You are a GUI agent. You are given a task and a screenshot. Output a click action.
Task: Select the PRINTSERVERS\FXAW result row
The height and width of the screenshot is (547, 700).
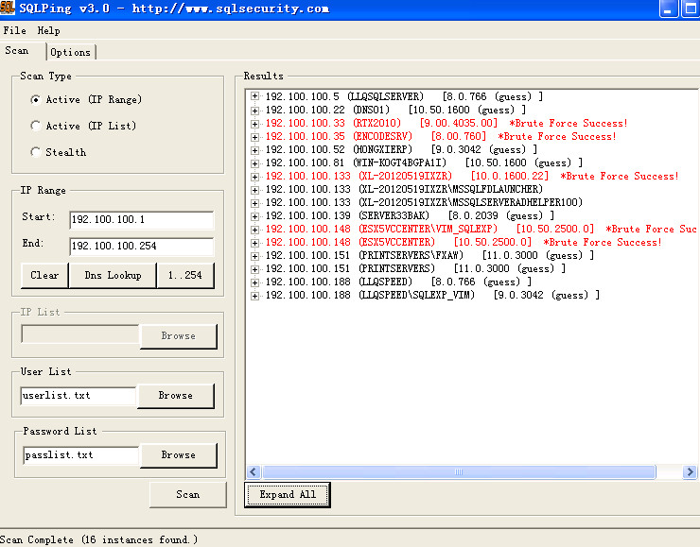(x=429, y=256)
